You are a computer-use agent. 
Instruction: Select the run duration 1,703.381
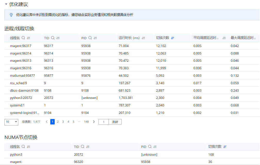[x=126, y=98]
